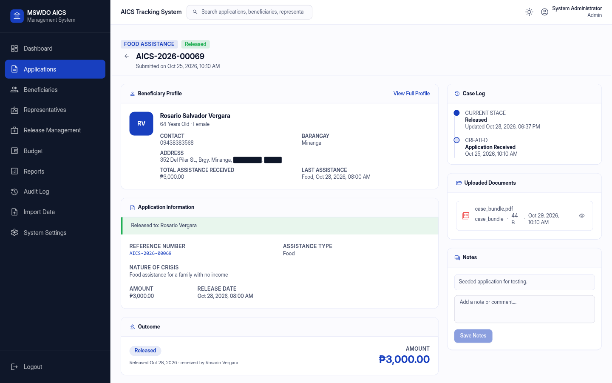Click the Notes chat bubble icon
The height and width of the screenshot is (383, 612).
[457, 257]
